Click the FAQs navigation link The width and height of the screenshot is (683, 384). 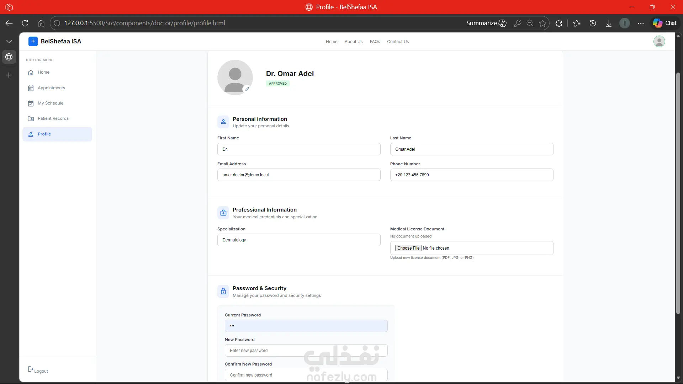click(375, 42)
